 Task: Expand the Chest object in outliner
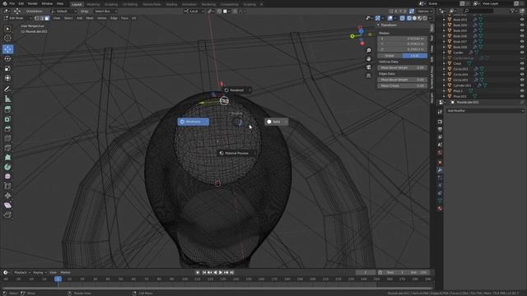click(445, 63)
